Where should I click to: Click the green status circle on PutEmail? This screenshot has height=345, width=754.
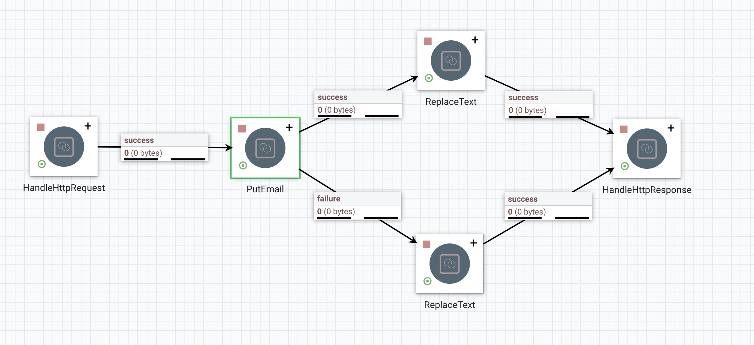(243, 165)
